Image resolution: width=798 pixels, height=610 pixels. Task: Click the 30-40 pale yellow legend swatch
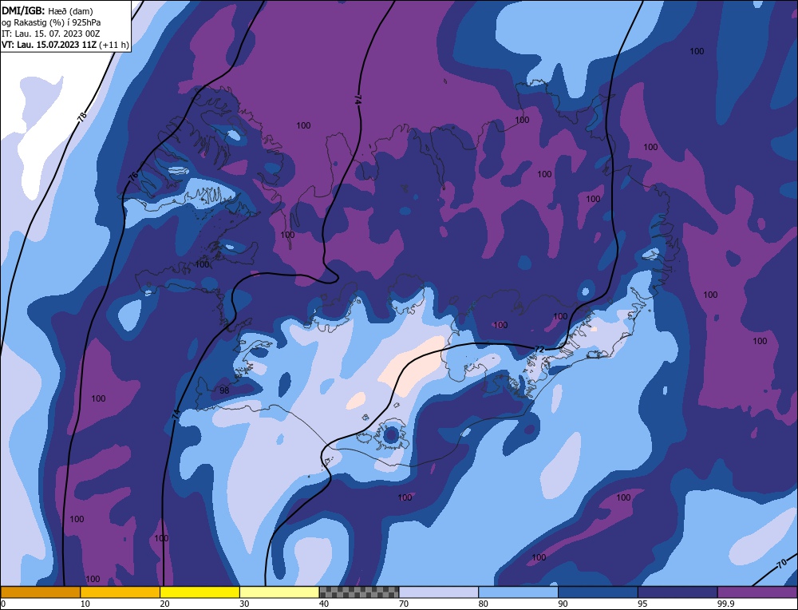click(x=279, y=592)
